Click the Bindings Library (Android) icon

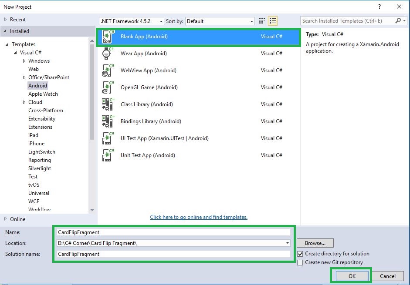coord(108,121)
